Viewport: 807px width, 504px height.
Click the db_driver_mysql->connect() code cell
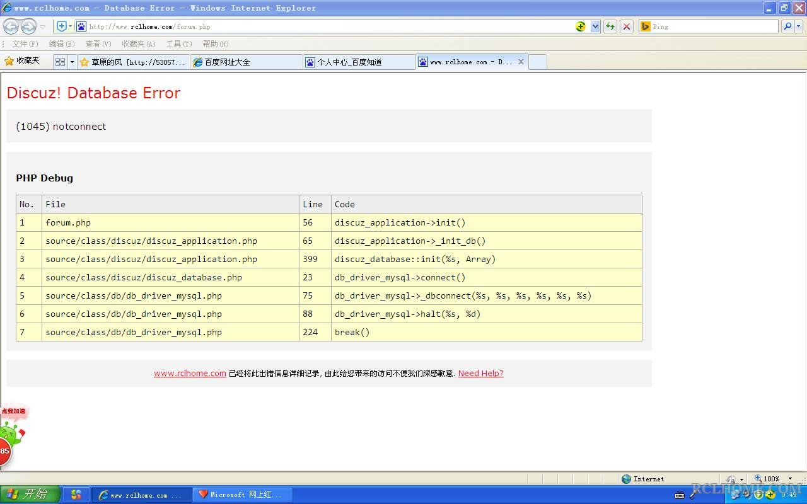click(x=486, y=277)
